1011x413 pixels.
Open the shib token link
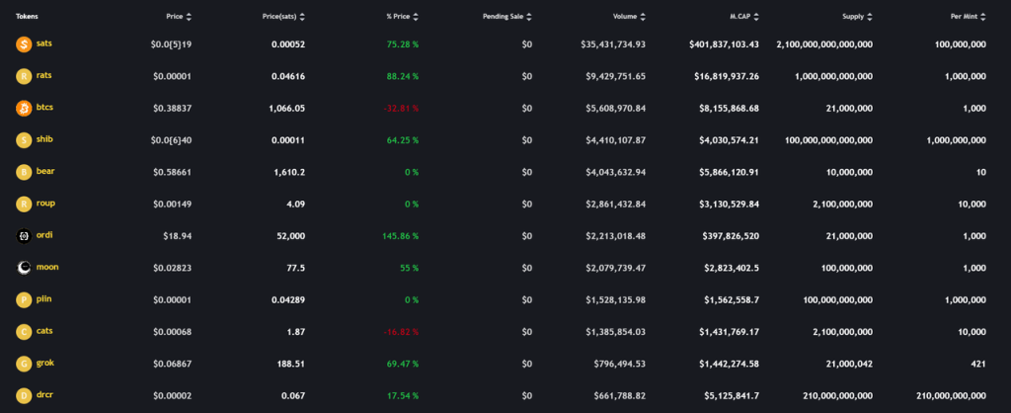44,138
